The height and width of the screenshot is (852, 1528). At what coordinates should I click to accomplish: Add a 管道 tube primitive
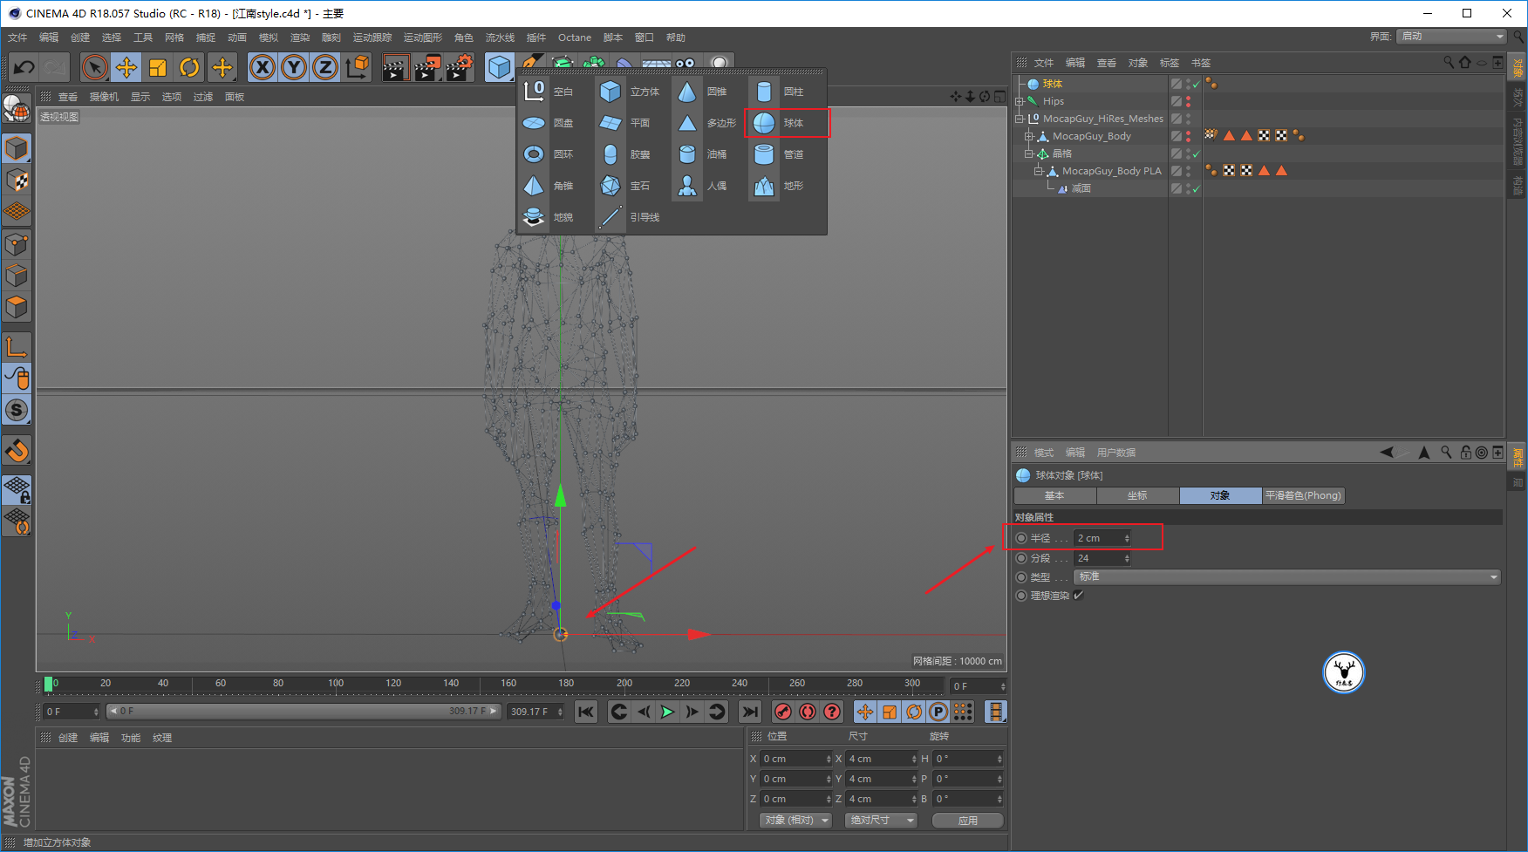click(x=780, y=154)
